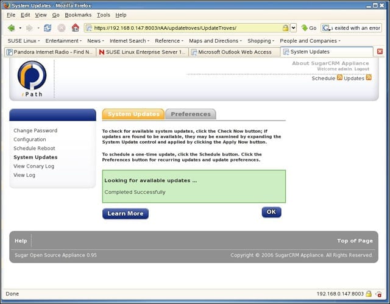Screen dimensions: 390x304
Task: Expand the URL history dropdown
Action: tap(294, 28)
